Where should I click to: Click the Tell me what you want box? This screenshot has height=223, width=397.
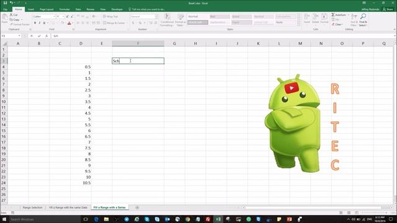tap(147, 9)
